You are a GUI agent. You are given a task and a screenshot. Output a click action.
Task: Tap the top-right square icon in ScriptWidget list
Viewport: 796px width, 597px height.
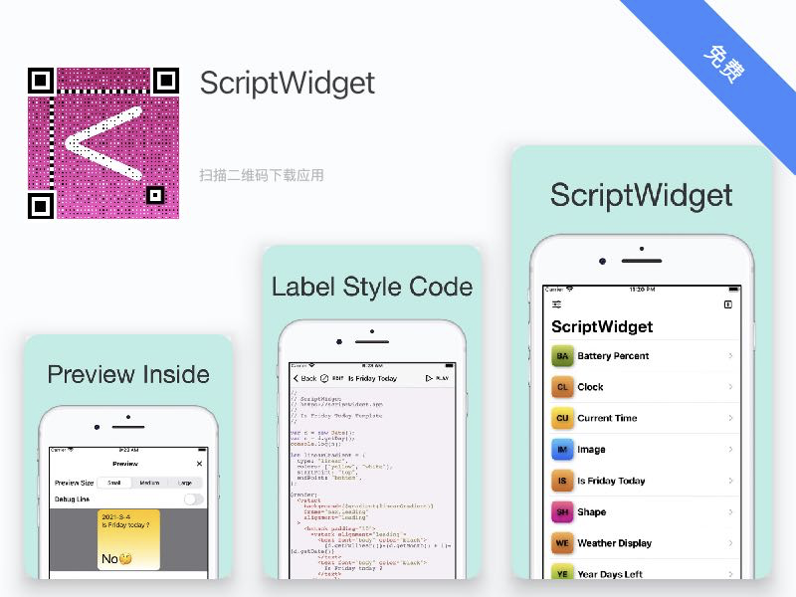[x=728, y=304]
